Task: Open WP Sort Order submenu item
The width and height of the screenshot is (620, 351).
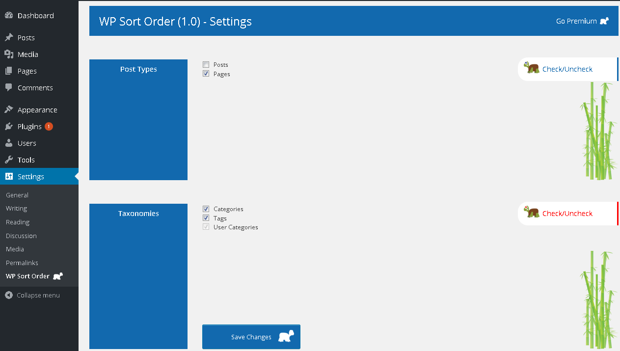Action: (x=34, y=276)
